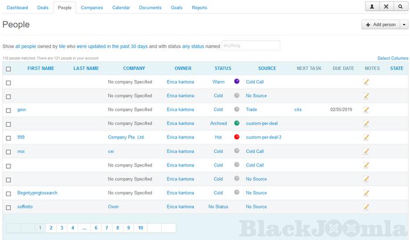Click notes pencil icon in 999 row
The image size is (410, 240).
pos(366,137)
